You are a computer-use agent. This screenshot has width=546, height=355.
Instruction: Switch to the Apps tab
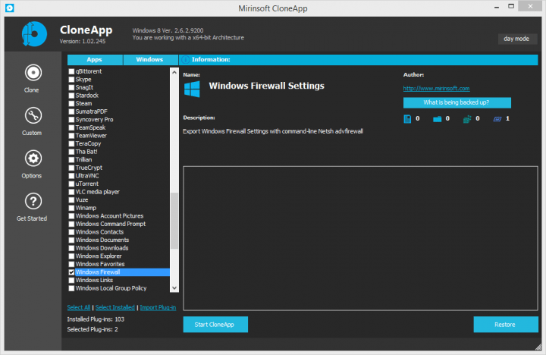pos(95,60)
